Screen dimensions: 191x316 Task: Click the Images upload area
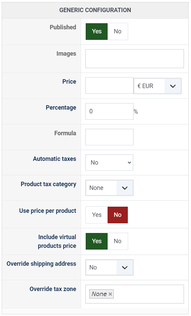click(134, 58)
